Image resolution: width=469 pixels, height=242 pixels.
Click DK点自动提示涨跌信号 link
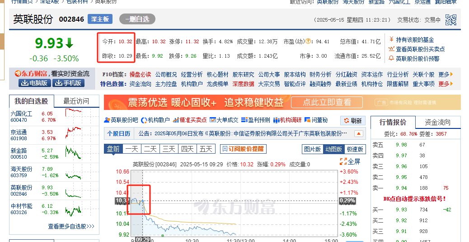415,199
